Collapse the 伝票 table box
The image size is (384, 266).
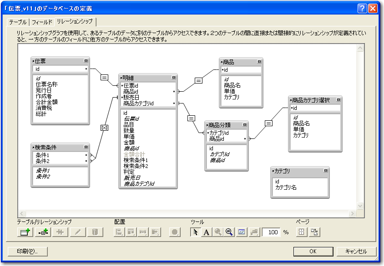[x=86, y=61]
